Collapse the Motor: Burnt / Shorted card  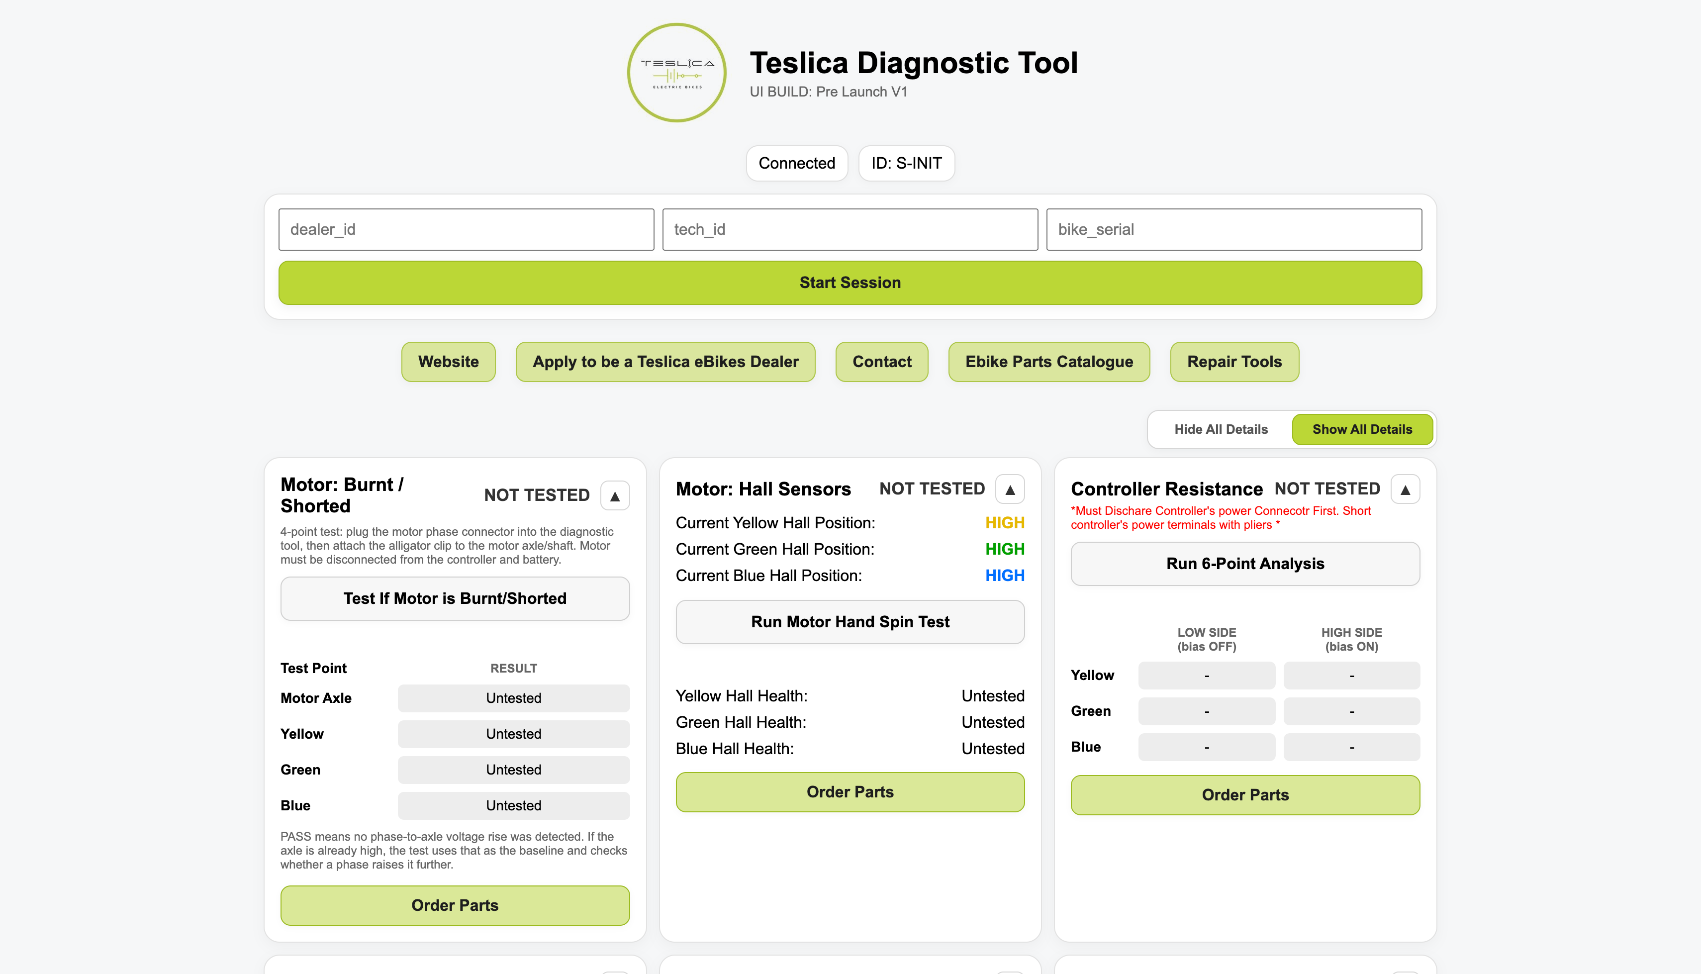614,495
